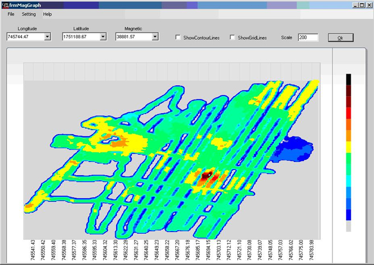This screenshot has height=265, width=374.
Task: Open the Help menu
Action: tap(47, 14)
